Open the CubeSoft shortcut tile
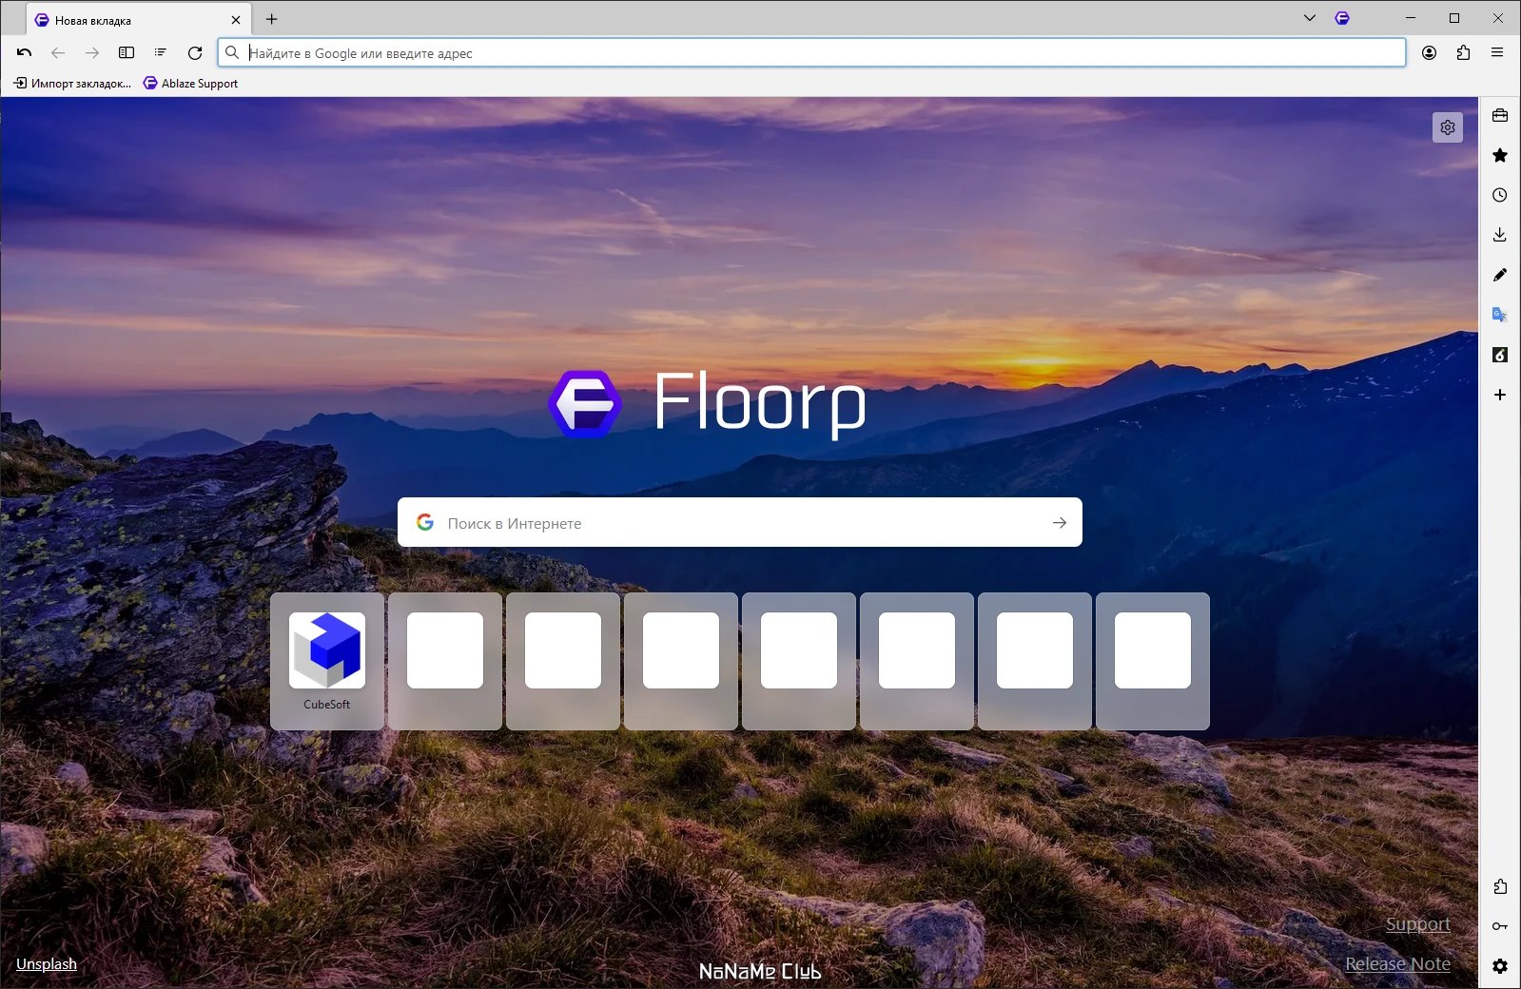 click(x=327, y=661)
